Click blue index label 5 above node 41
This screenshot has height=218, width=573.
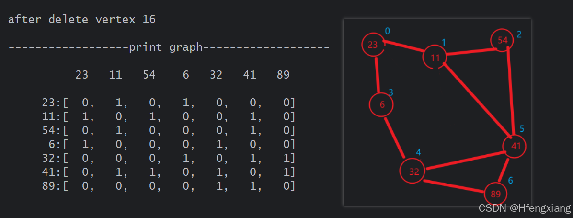(x=522, y=128)
